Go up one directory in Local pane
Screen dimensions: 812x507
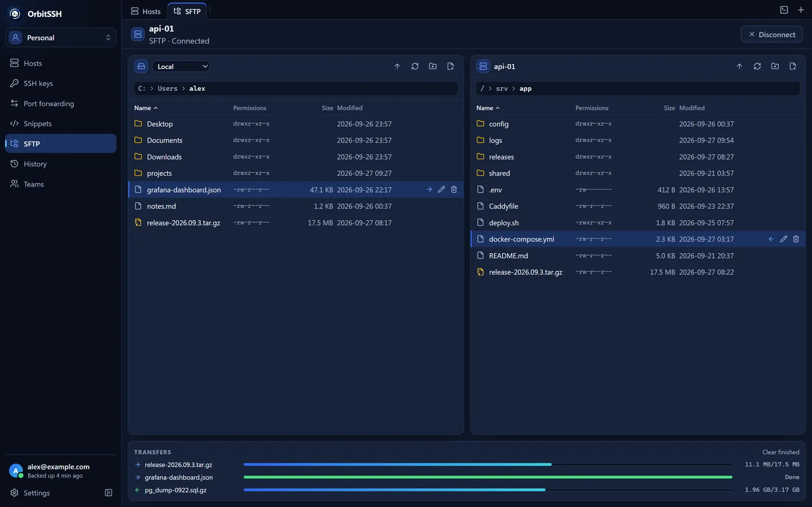click(x=397, y=66)
